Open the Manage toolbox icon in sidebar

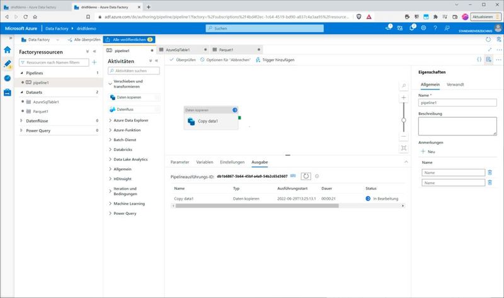tap(8, 93)
